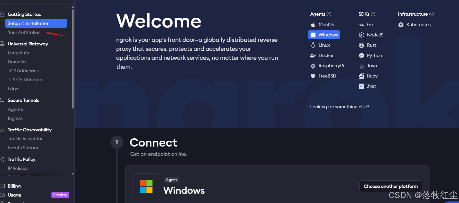
Task: Click the Linux penguin icon
Action: click(313, 45)
